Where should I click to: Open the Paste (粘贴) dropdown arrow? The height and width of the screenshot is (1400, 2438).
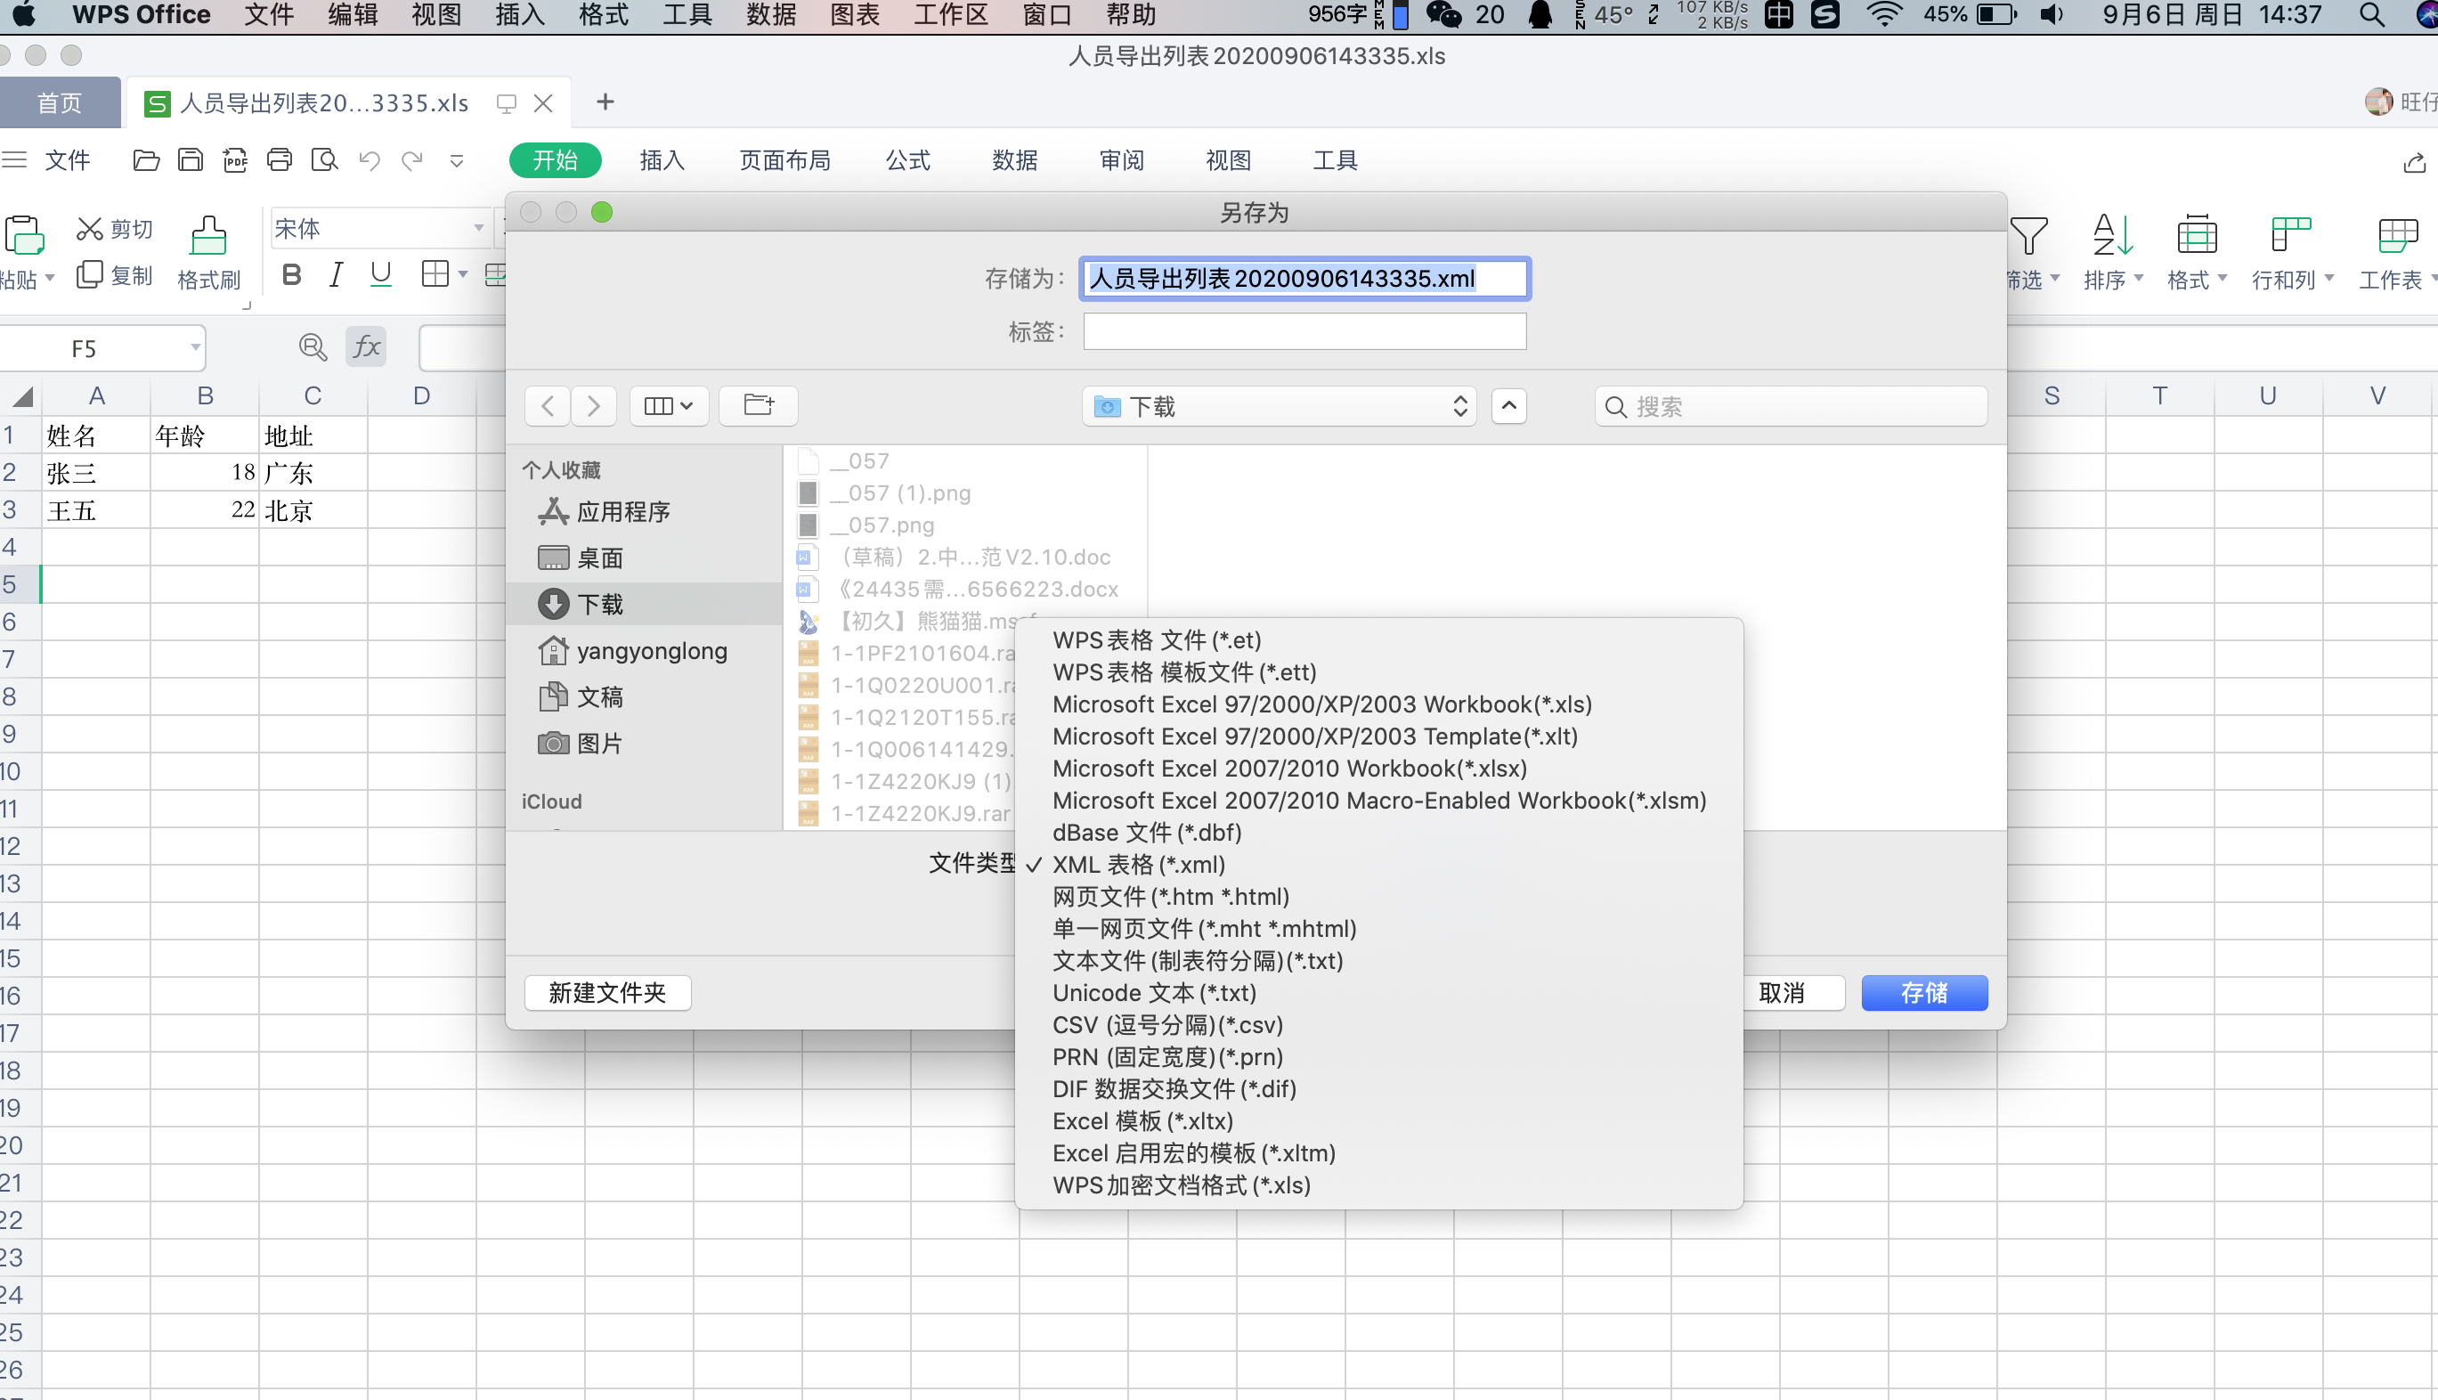tap(50, 278)
